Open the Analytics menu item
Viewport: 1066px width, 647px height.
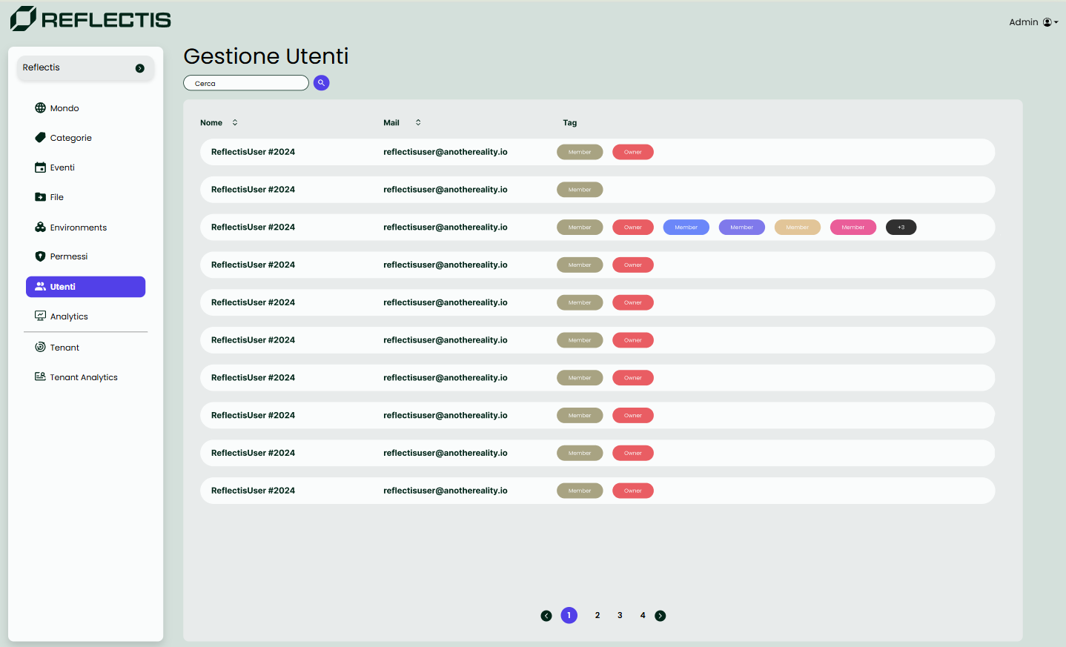69,316
